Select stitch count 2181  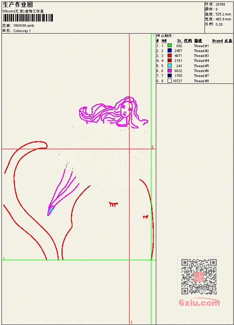pyautogui.click(x=178, y=61)
